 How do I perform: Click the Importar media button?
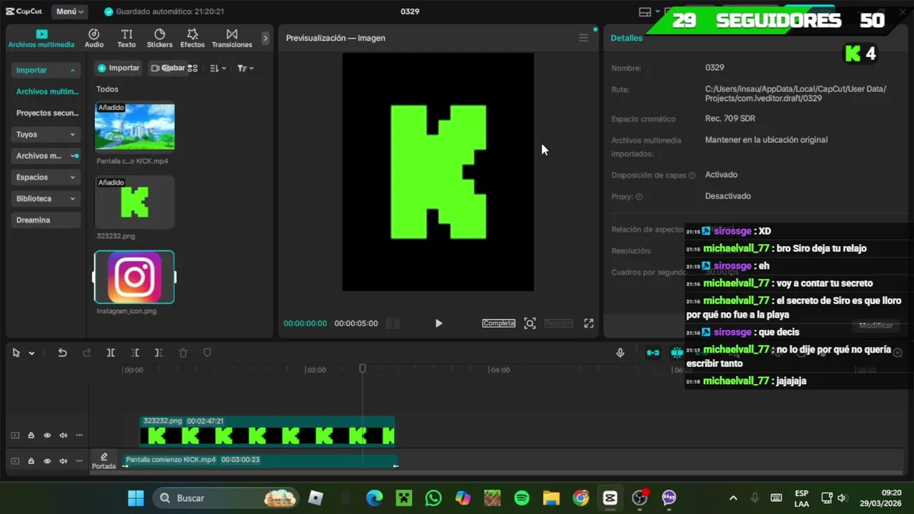pos(119,68)
